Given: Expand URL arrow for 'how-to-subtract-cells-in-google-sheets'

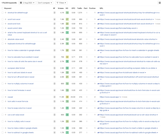Looking at the screenshot, I should 157,132.
